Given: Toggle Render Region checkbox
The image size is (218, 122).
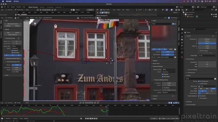Looking at the screenshot, I should 199,51.
